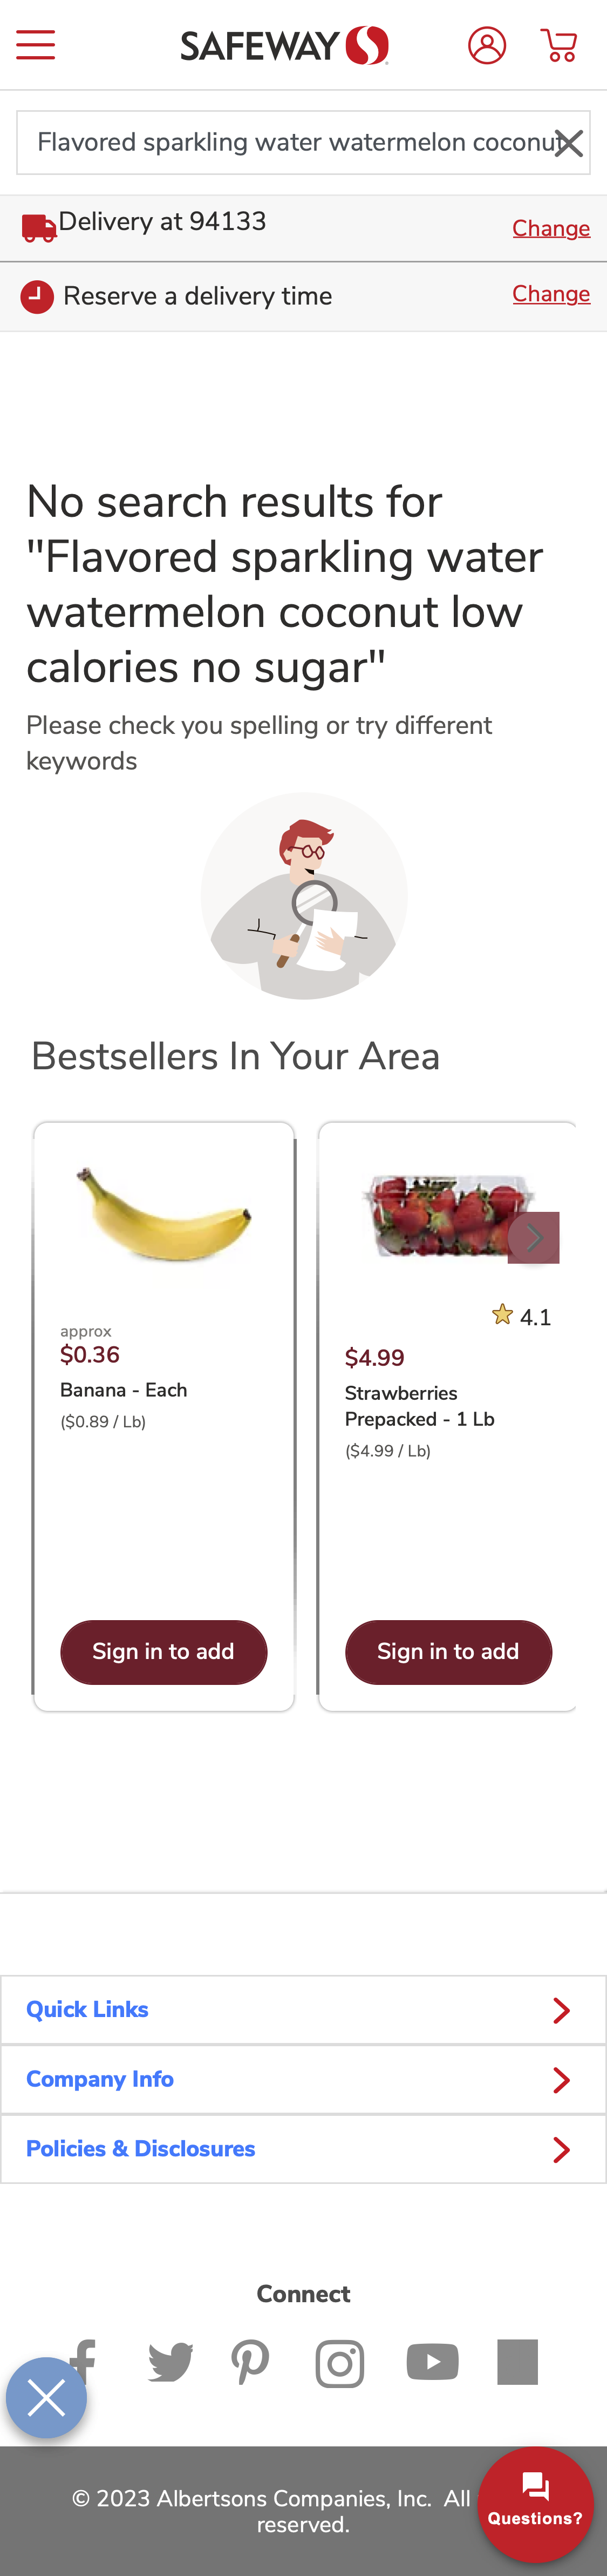Click the Safeway logo

click(284, 45)
